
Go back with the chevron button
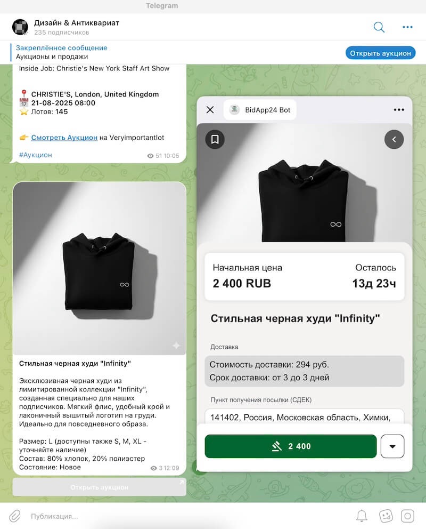point(394,139)
